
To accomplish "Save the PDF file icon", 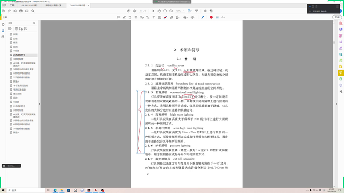I will [3, 11].
